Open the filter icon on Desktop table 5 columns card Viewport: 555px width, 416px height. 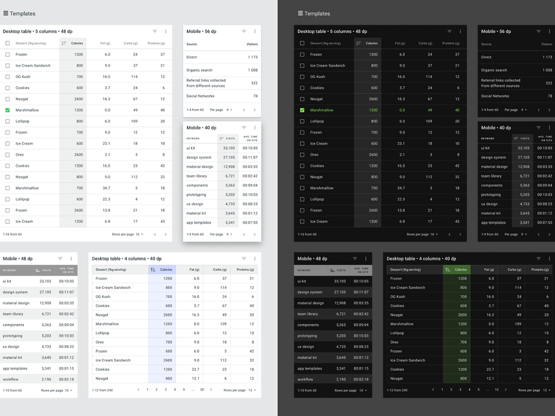click(x=155, y=31)
